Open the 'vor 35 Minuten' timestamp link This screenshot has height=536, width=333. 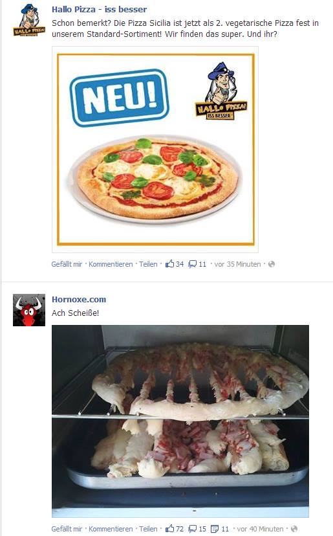237,264
